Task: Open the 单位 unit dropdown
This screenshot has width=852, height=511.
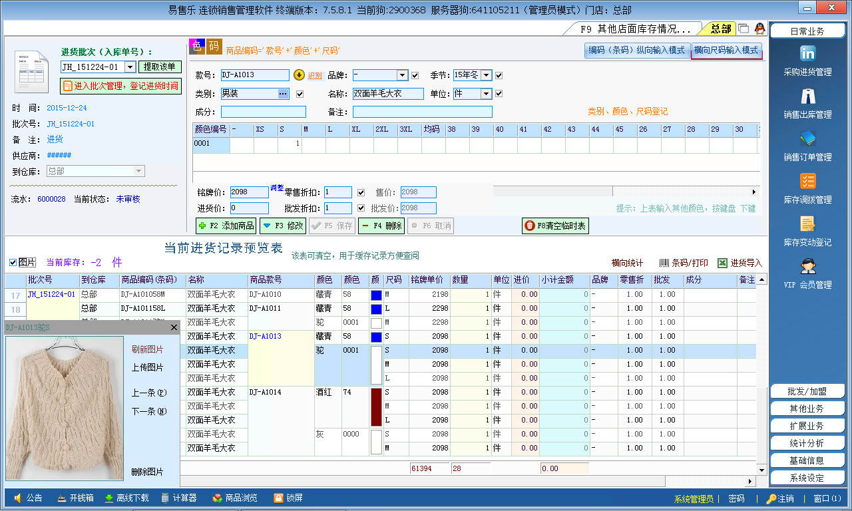Action: [486, 94]
